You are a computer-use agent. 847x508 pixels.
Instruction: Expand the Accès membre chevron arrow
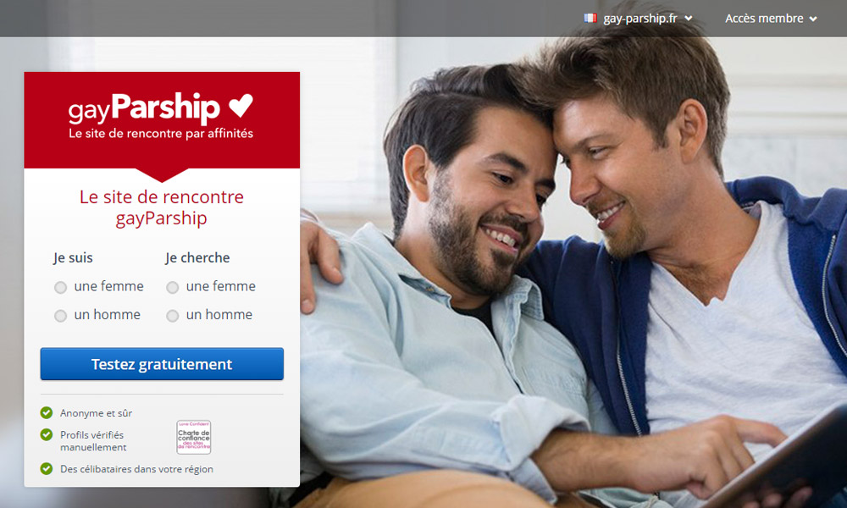[x=813, y=19]
